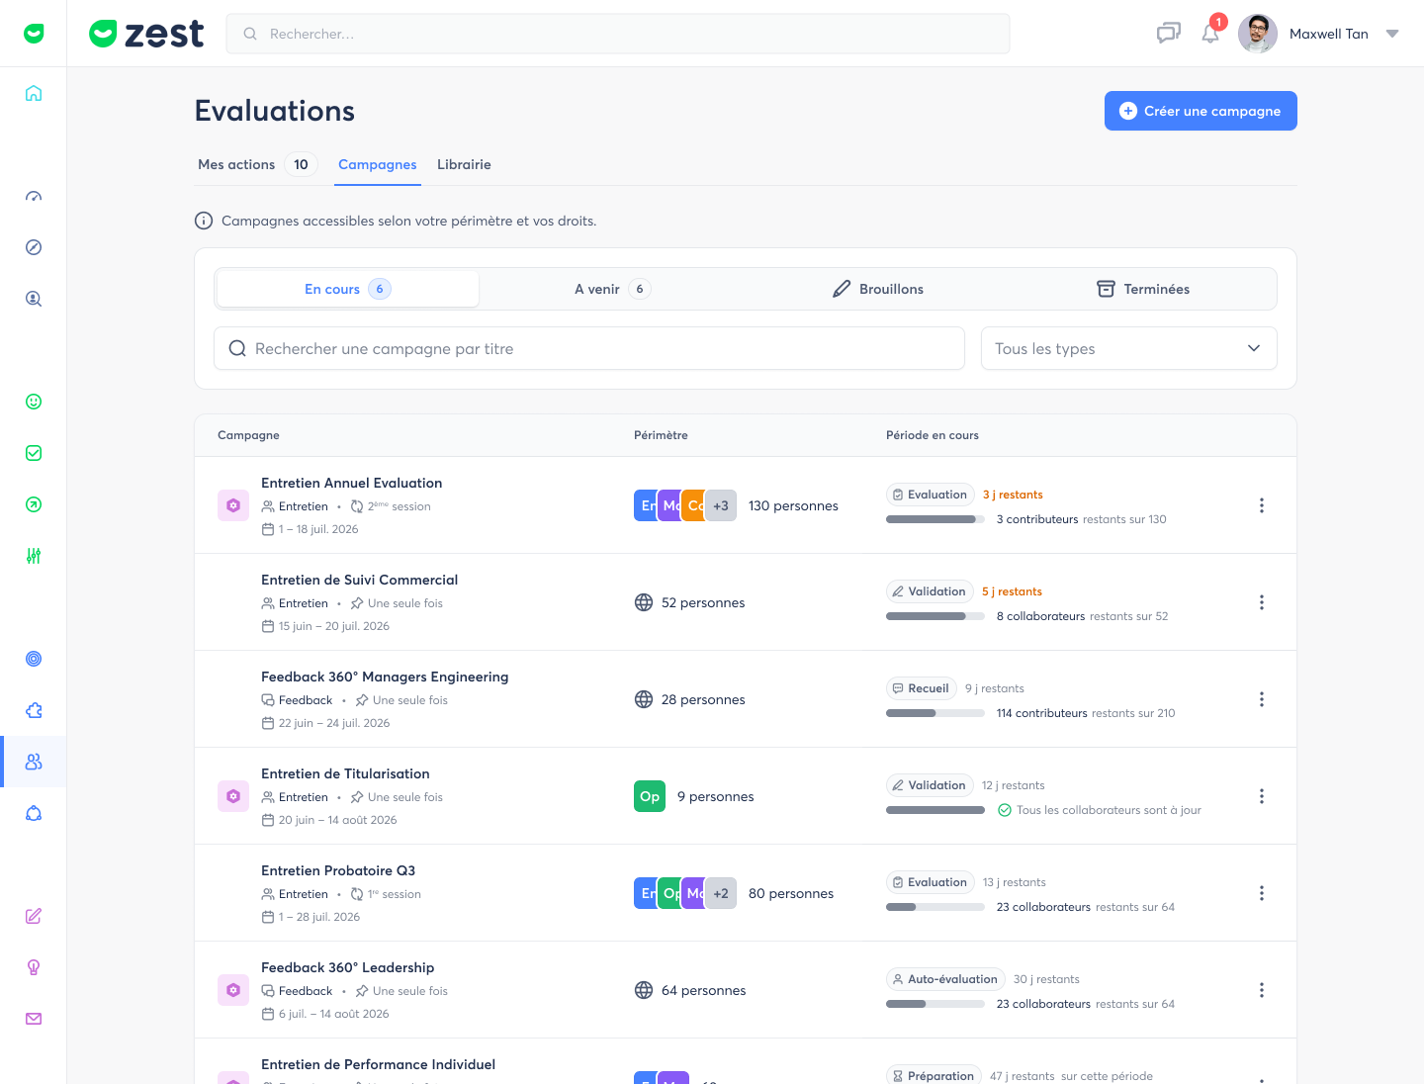
Task: Switch to the Librairie tab
Action: (x=464, y=164)
